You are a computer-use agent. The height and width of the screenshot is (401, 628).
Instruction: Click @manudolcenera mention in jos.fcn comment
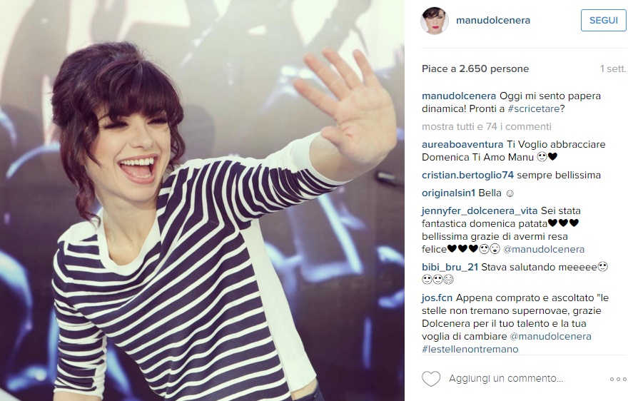pyautogui.click(x=551, y=336)
